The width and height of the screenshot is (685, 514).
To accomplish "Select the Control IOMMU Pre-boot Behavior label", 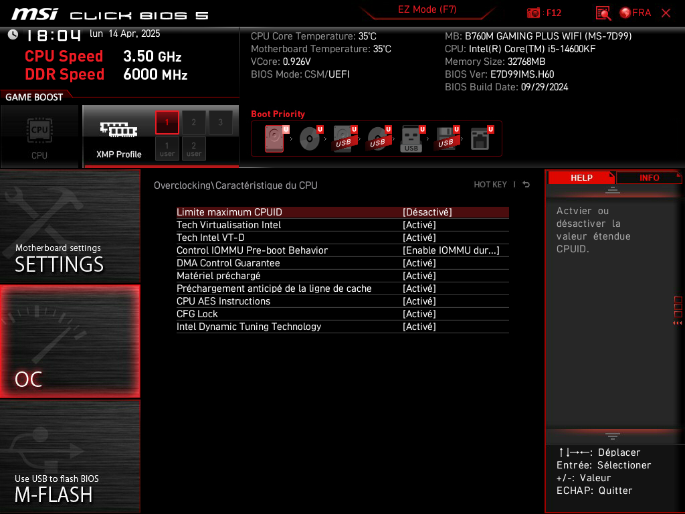I will pos(252,250).
